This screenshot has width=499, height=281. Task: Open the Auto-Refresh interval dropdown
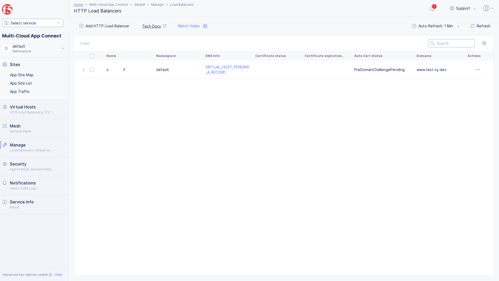click(x=436, y=26)
